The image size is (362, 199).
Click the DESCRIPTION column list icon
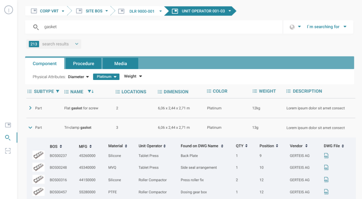289,91
